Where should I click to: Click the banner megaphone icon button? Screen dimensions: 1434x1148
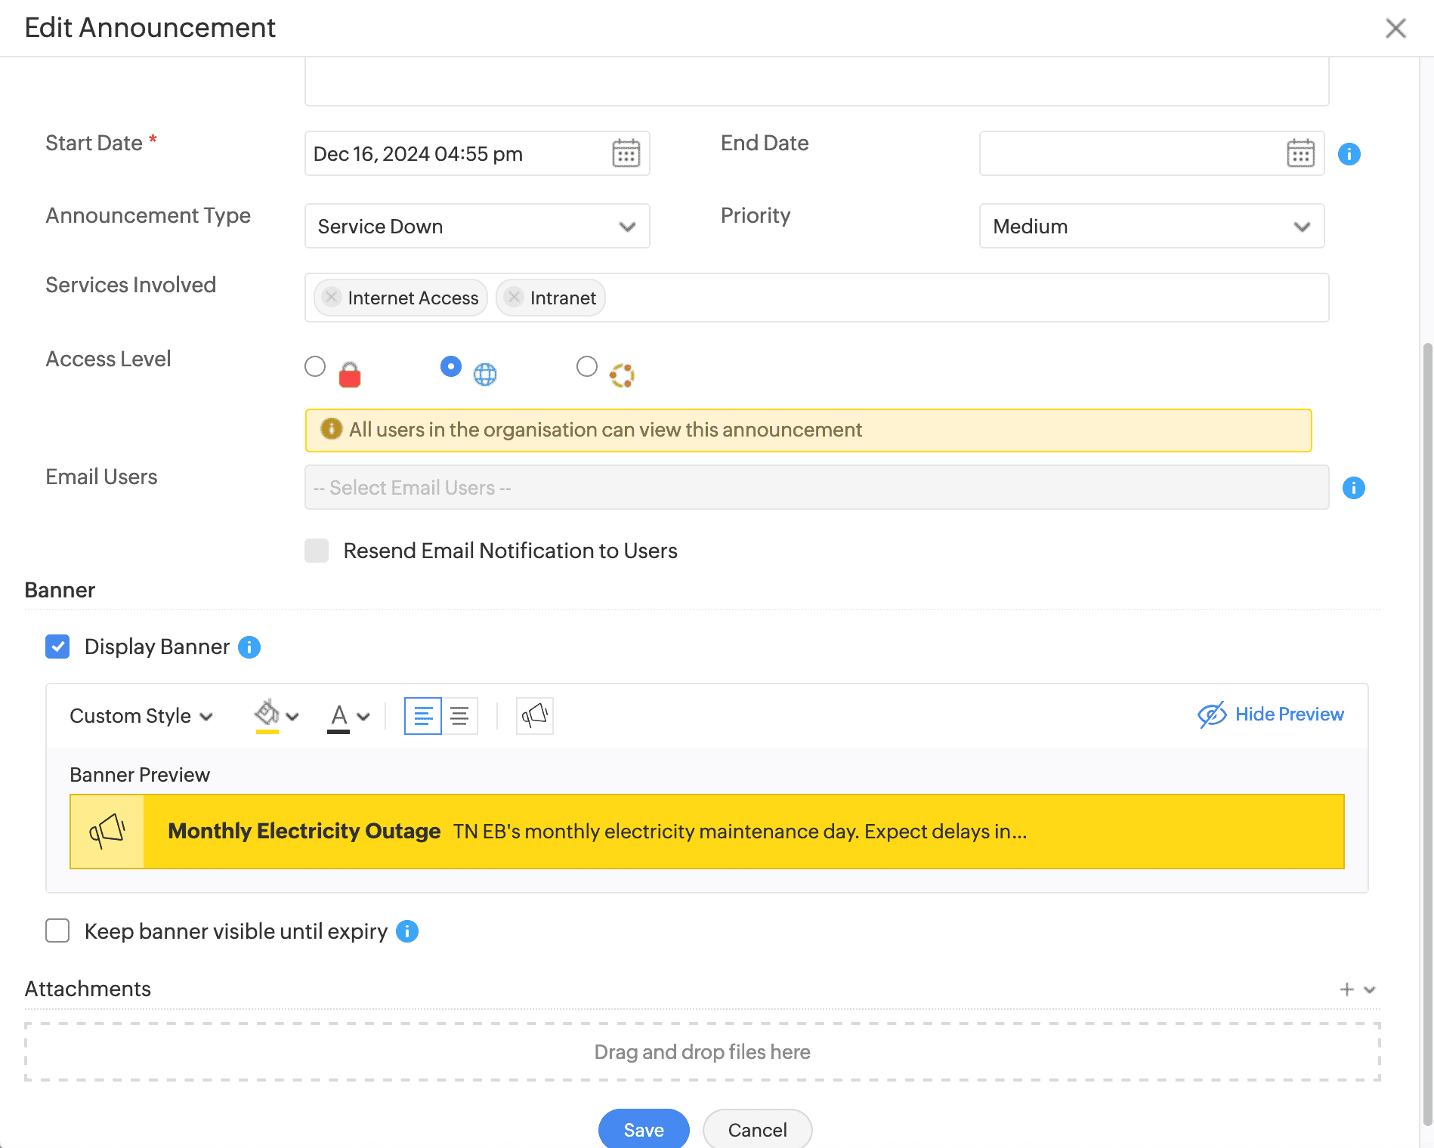(x=534, y=715)
